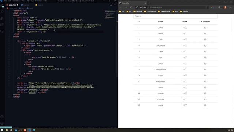The width and height of the screenshot is (234, 132).
Task: Open the vue.js CDN link in the code
Action: tap(50, 83)
